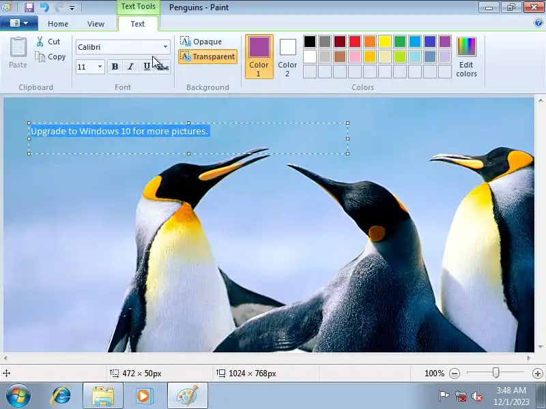This screenshot has height=409, width=546.
Task: Click the vertical scrollbar up arrow
Action: 541,101
